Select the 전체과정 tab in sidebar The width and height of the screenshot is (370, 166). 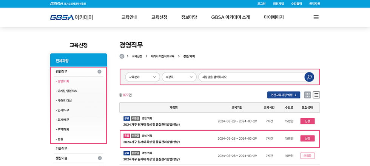coord(79,60)
